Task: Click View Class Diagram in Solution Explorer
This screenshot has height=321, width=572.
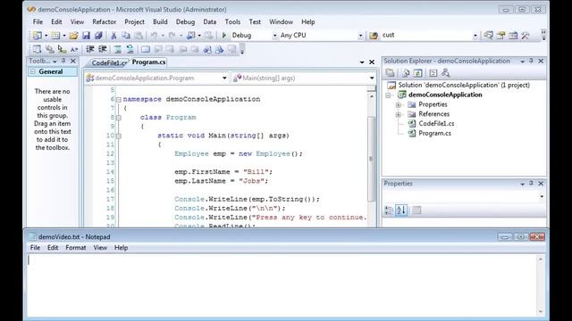Action: pyautogui.click(x=445, y=73)
